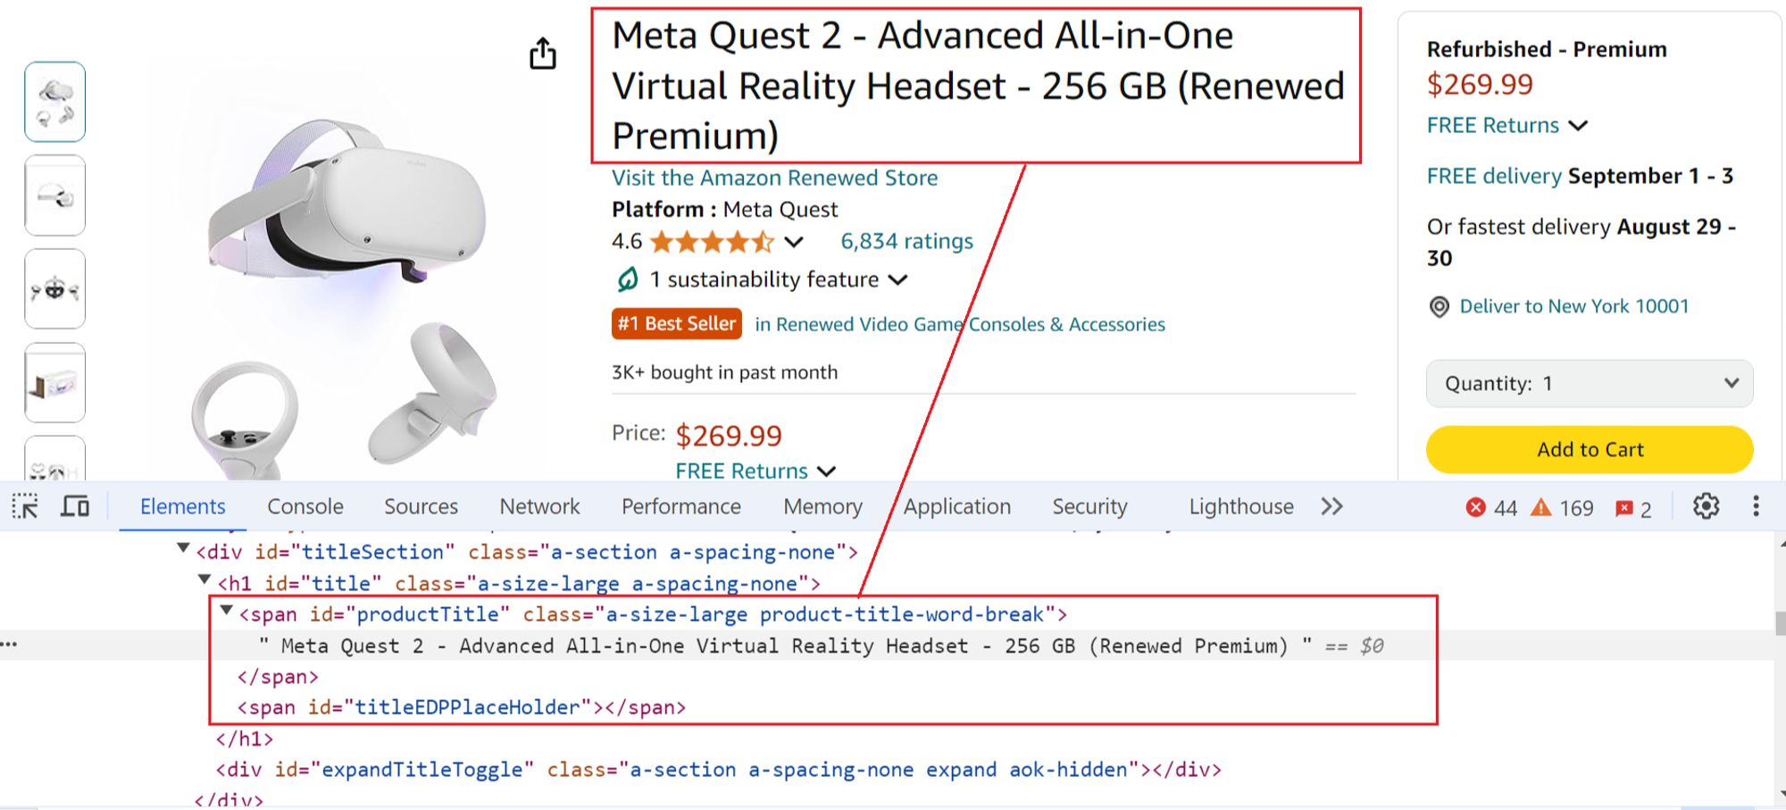Viewport: 1786px width, 810px height.
Task: Click the share icon above the product title
Action: click(x=543, y=54)
